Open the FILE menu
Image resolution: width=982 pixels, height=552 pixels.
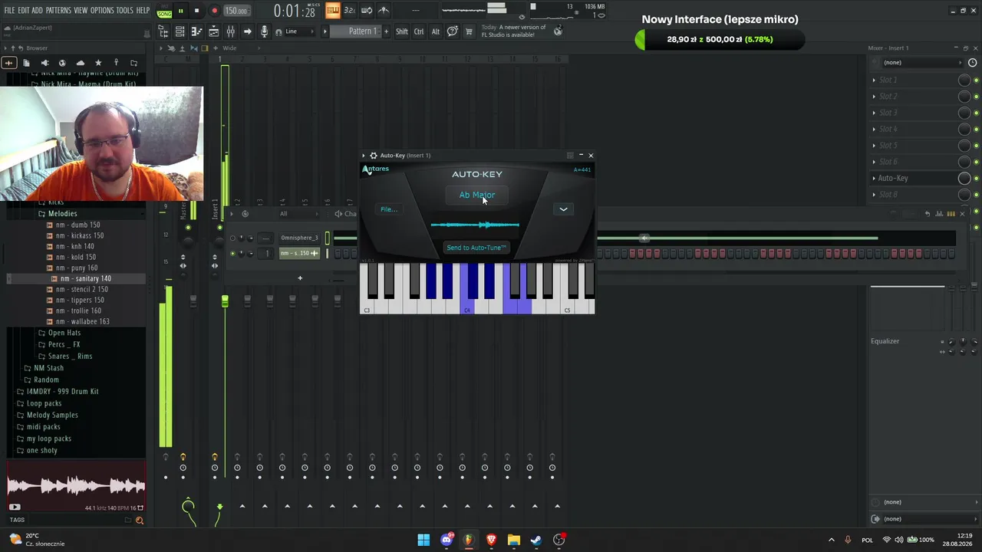pyautogui.click(x=9, y=11)
